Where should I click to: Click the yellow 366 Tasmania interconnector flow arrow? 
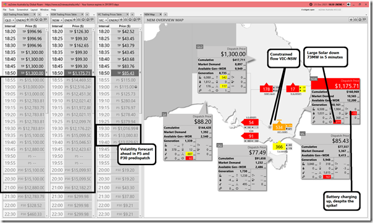click(x=279, y=147)
